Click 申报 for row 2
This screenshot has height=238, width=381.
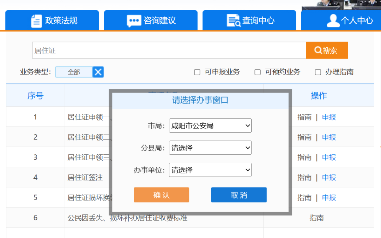point(329,137)
